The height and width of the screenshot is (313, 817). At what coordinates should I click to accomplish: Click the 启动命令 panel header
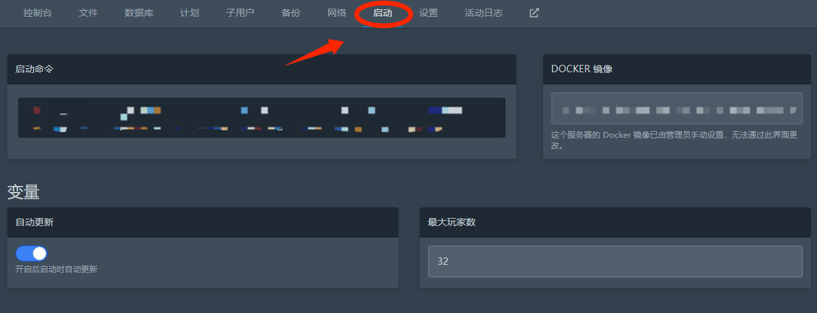click(262, 69)
